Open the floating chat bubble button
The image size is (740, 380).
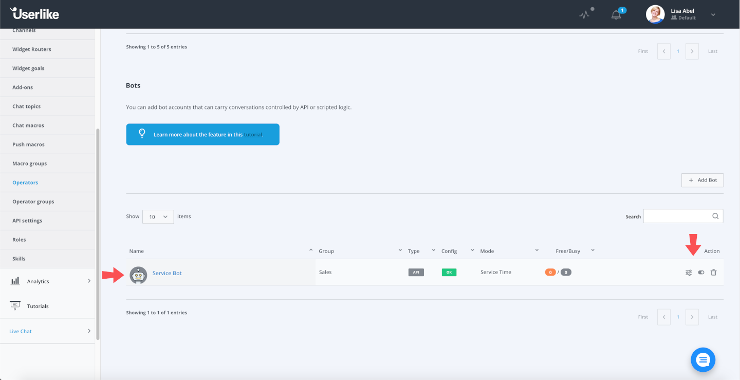pyautogui.click(x=703, y=359)
